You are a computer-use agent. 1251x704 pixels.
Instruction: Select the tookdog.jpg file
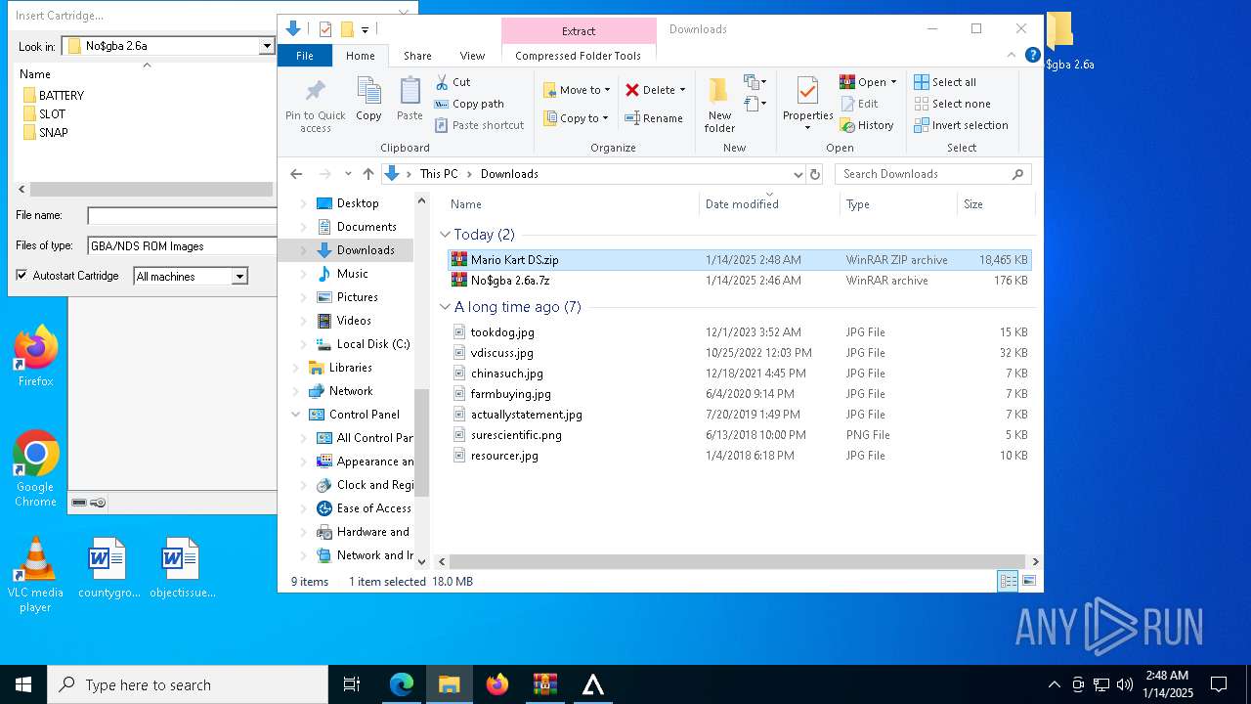739,332
